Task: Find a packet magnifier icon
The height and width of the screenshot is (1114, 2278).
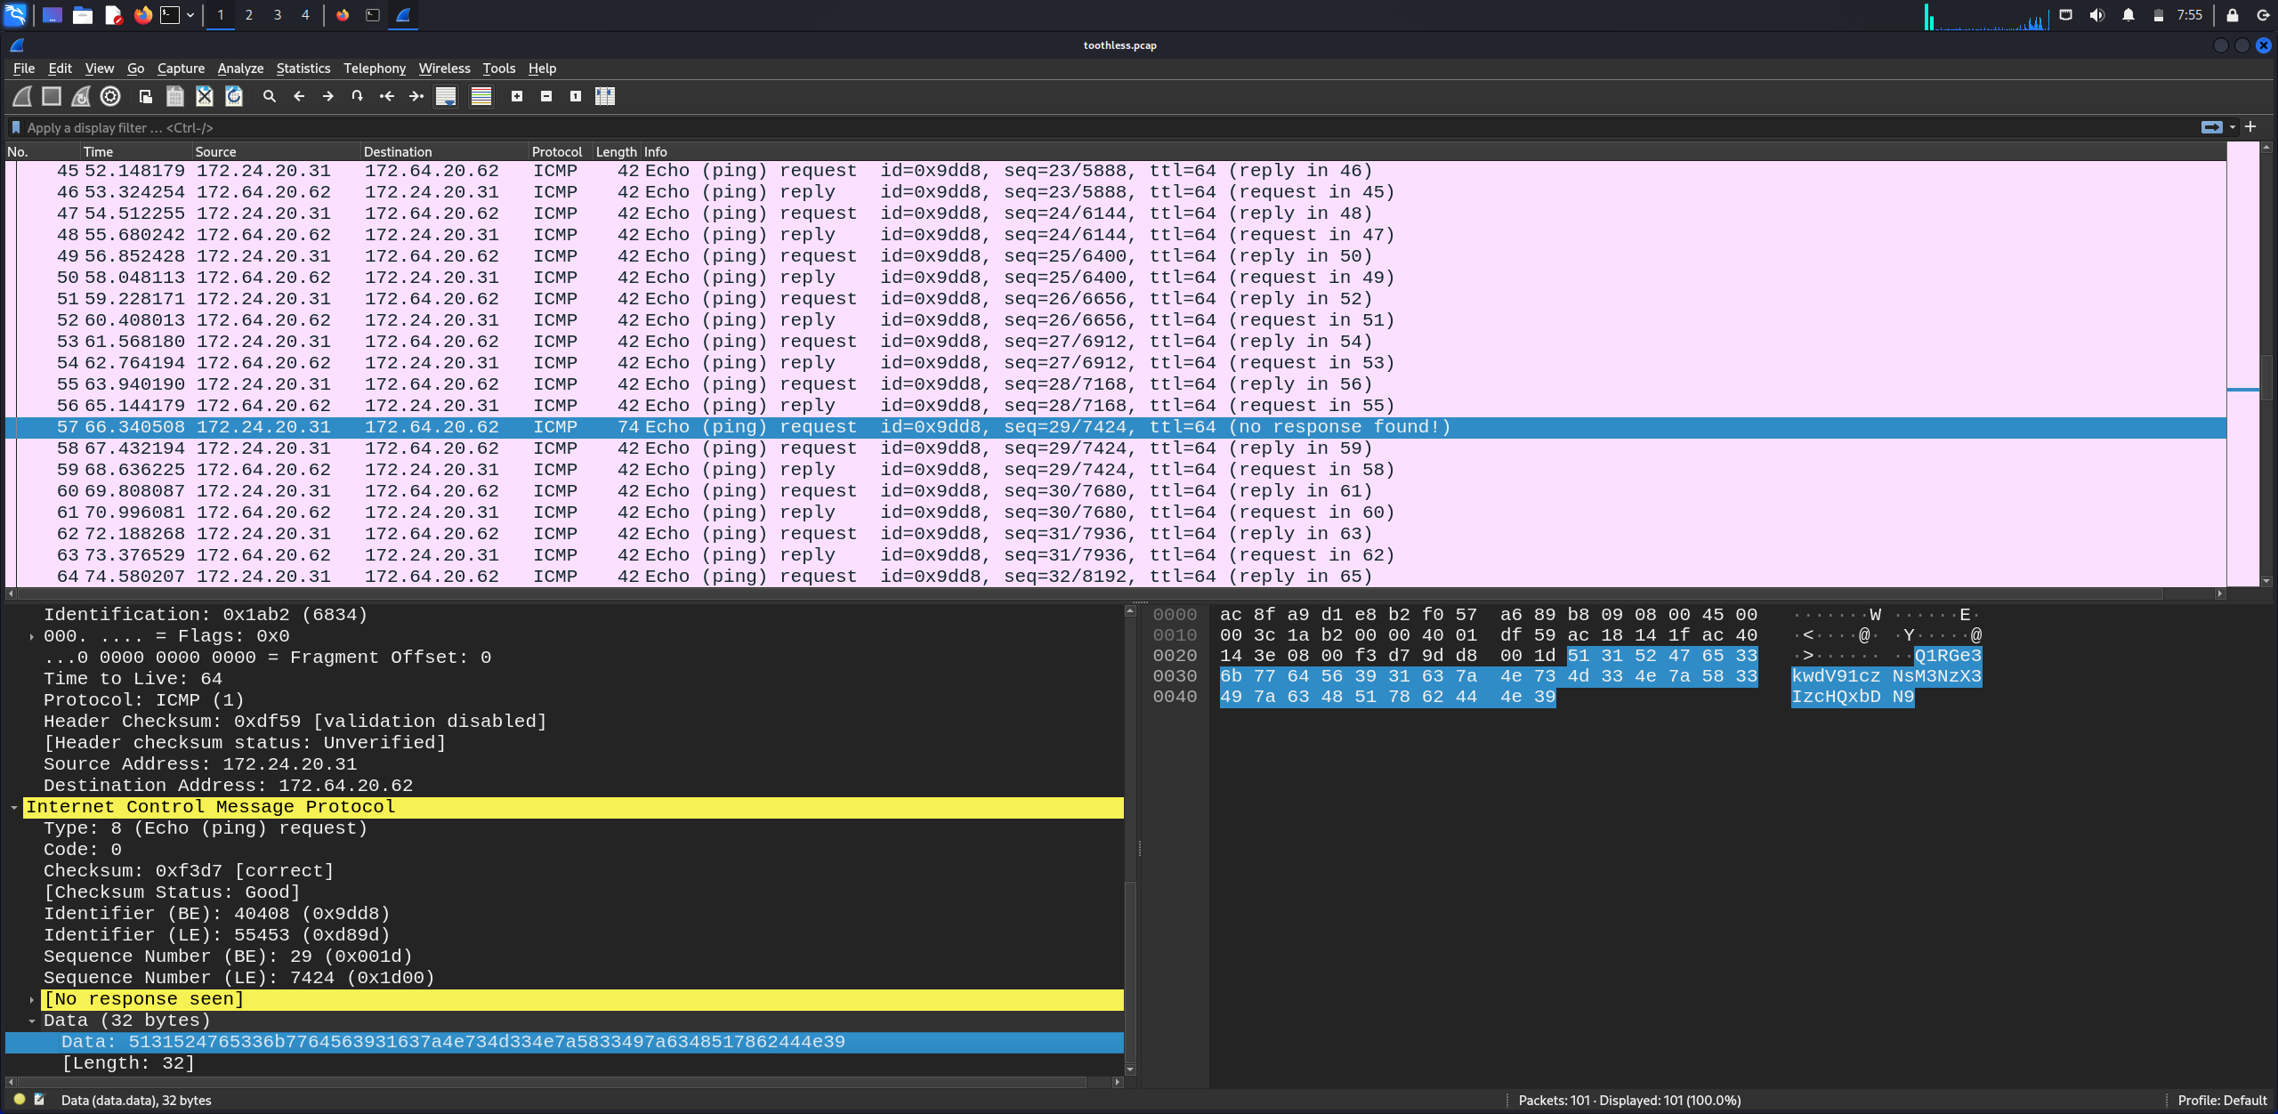Action: coord(270,96)
